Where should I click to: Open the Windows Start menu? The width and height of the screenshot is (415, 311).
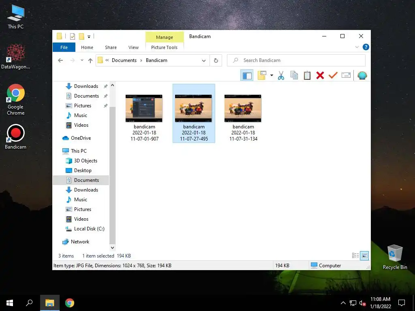tap(10, 303)
